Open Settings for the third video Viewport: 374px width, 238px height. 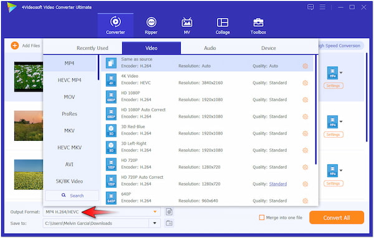(333, 183)
